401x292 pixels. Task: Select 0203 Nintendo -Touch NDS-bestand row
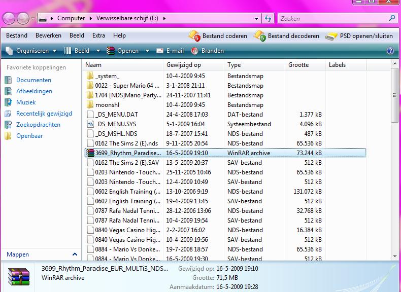225,172
